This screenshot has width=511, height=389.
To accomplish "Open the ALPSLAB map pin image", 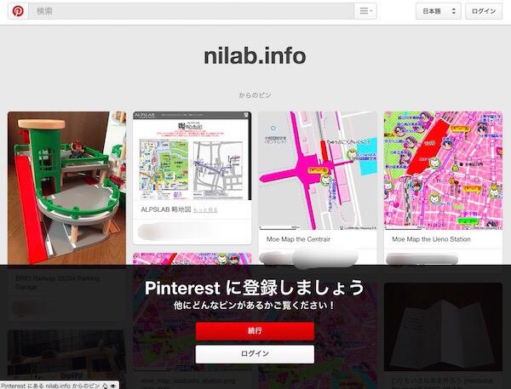I will (192, 156).
